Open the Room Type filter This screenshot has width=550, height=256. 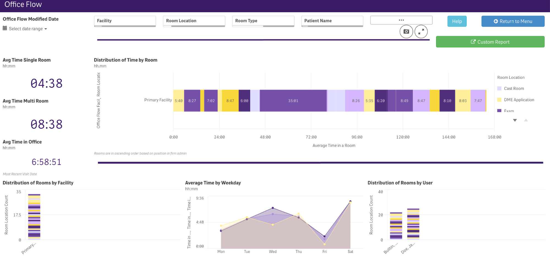point(263,21)
